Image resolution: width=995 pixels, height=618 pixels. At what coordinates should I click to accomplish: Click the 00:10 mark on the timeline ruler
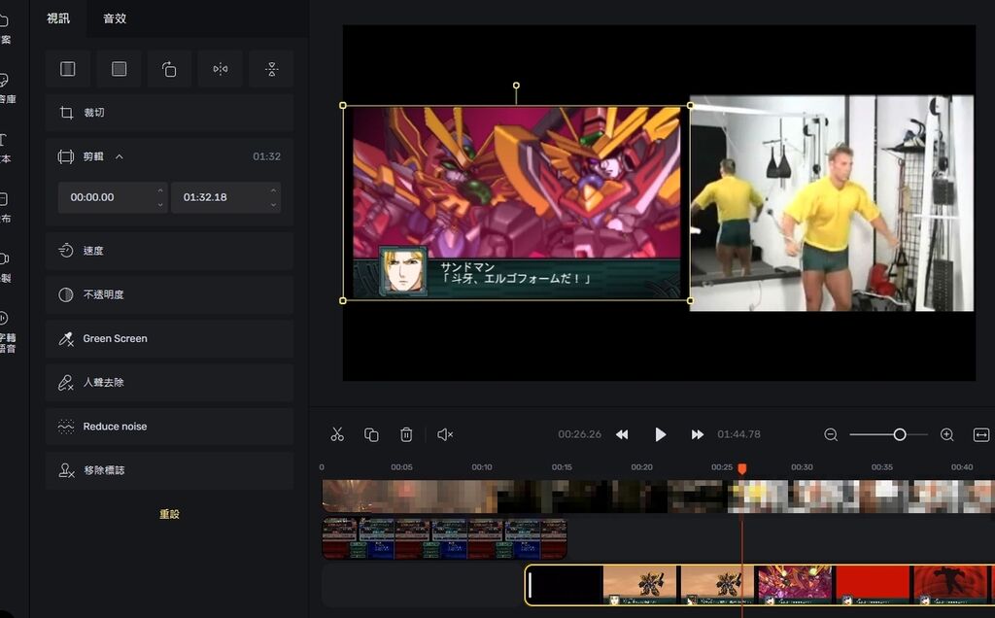tap(482, 467)
